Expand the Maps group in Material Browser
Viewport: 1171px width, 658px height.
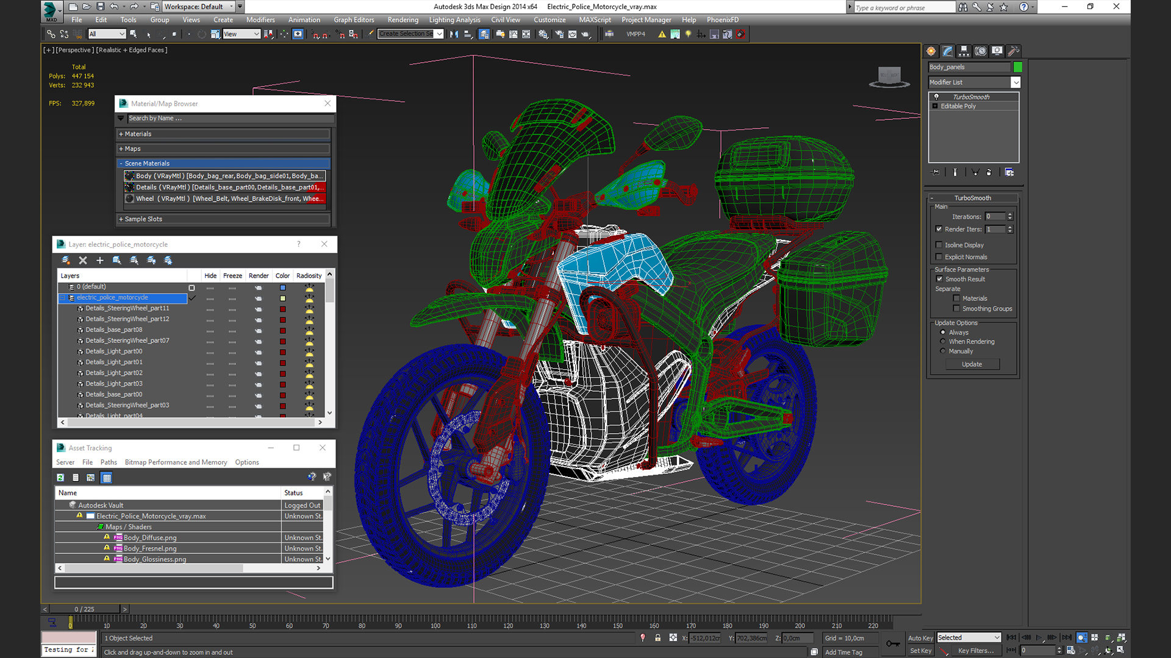(224, 149)
